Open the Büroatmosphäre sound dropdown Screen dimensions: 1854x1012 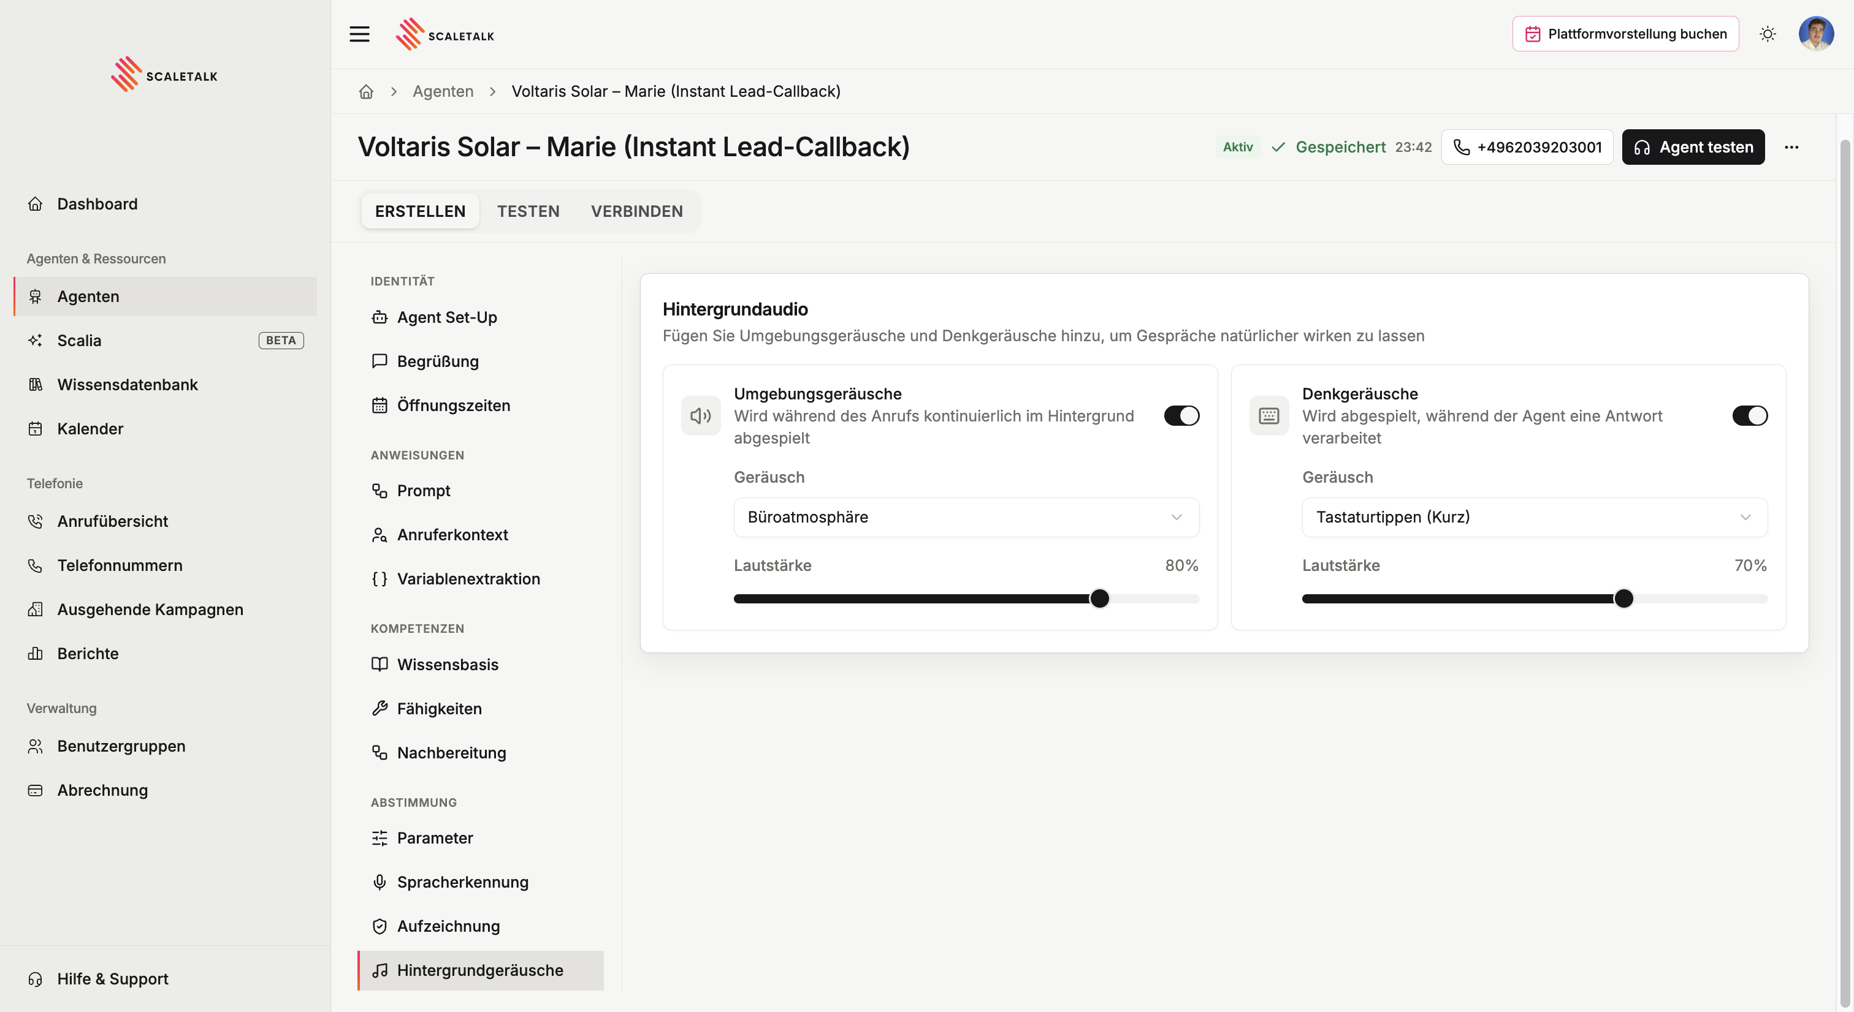(966, 517)
